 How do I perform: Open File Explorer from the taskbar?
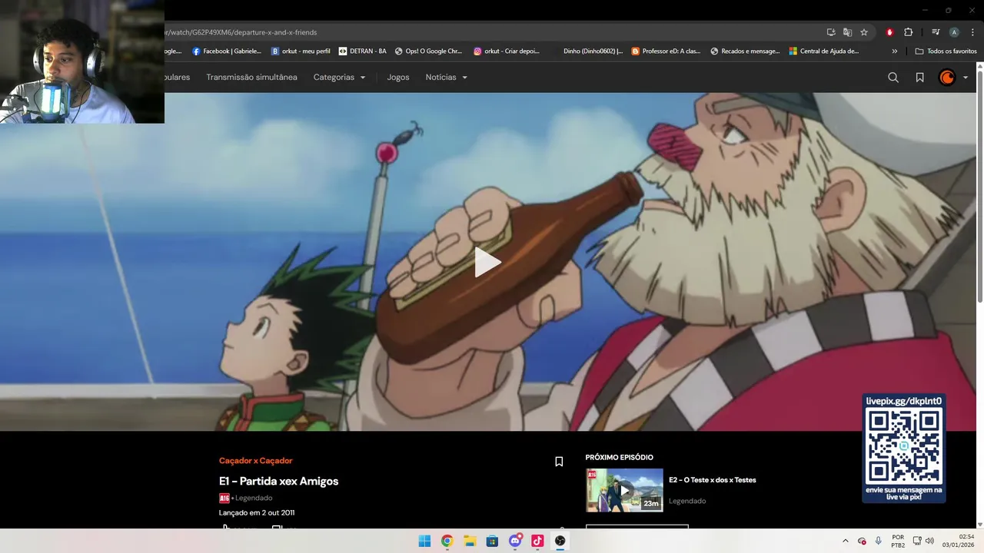click(470, 541)
